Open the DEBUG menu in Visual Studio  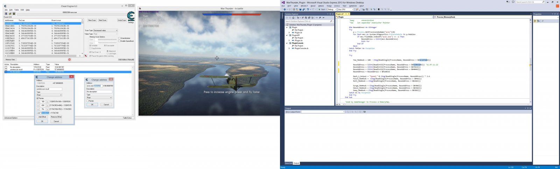coord(321,6)
